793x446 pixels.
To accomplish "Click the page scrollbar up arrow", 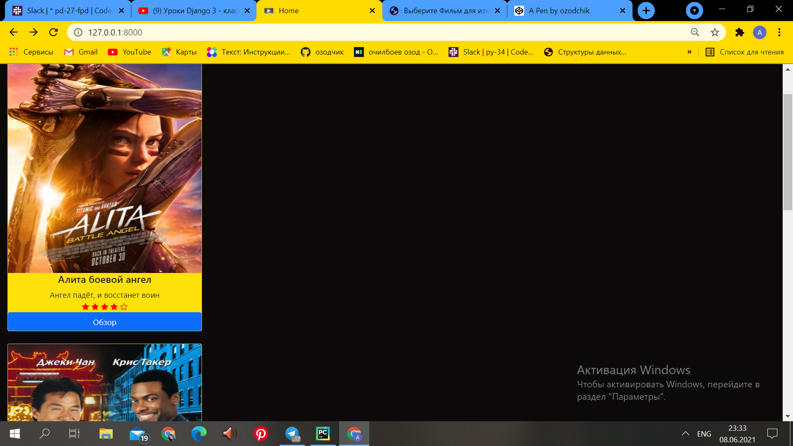I will click(x=788, y=69).
